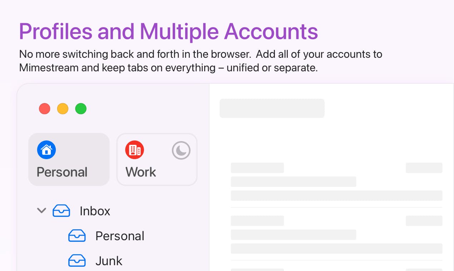
Task: Click the Inbox tray icon
Action: (x=61, y=211)
